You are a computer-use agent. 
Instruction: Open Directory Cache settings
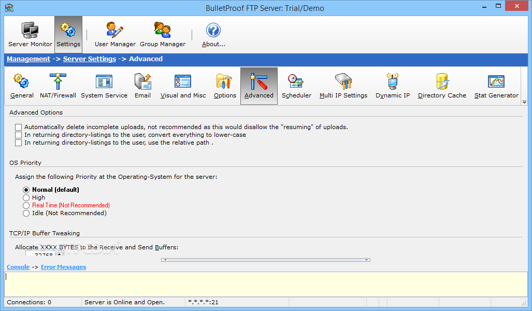coord(442,86)
